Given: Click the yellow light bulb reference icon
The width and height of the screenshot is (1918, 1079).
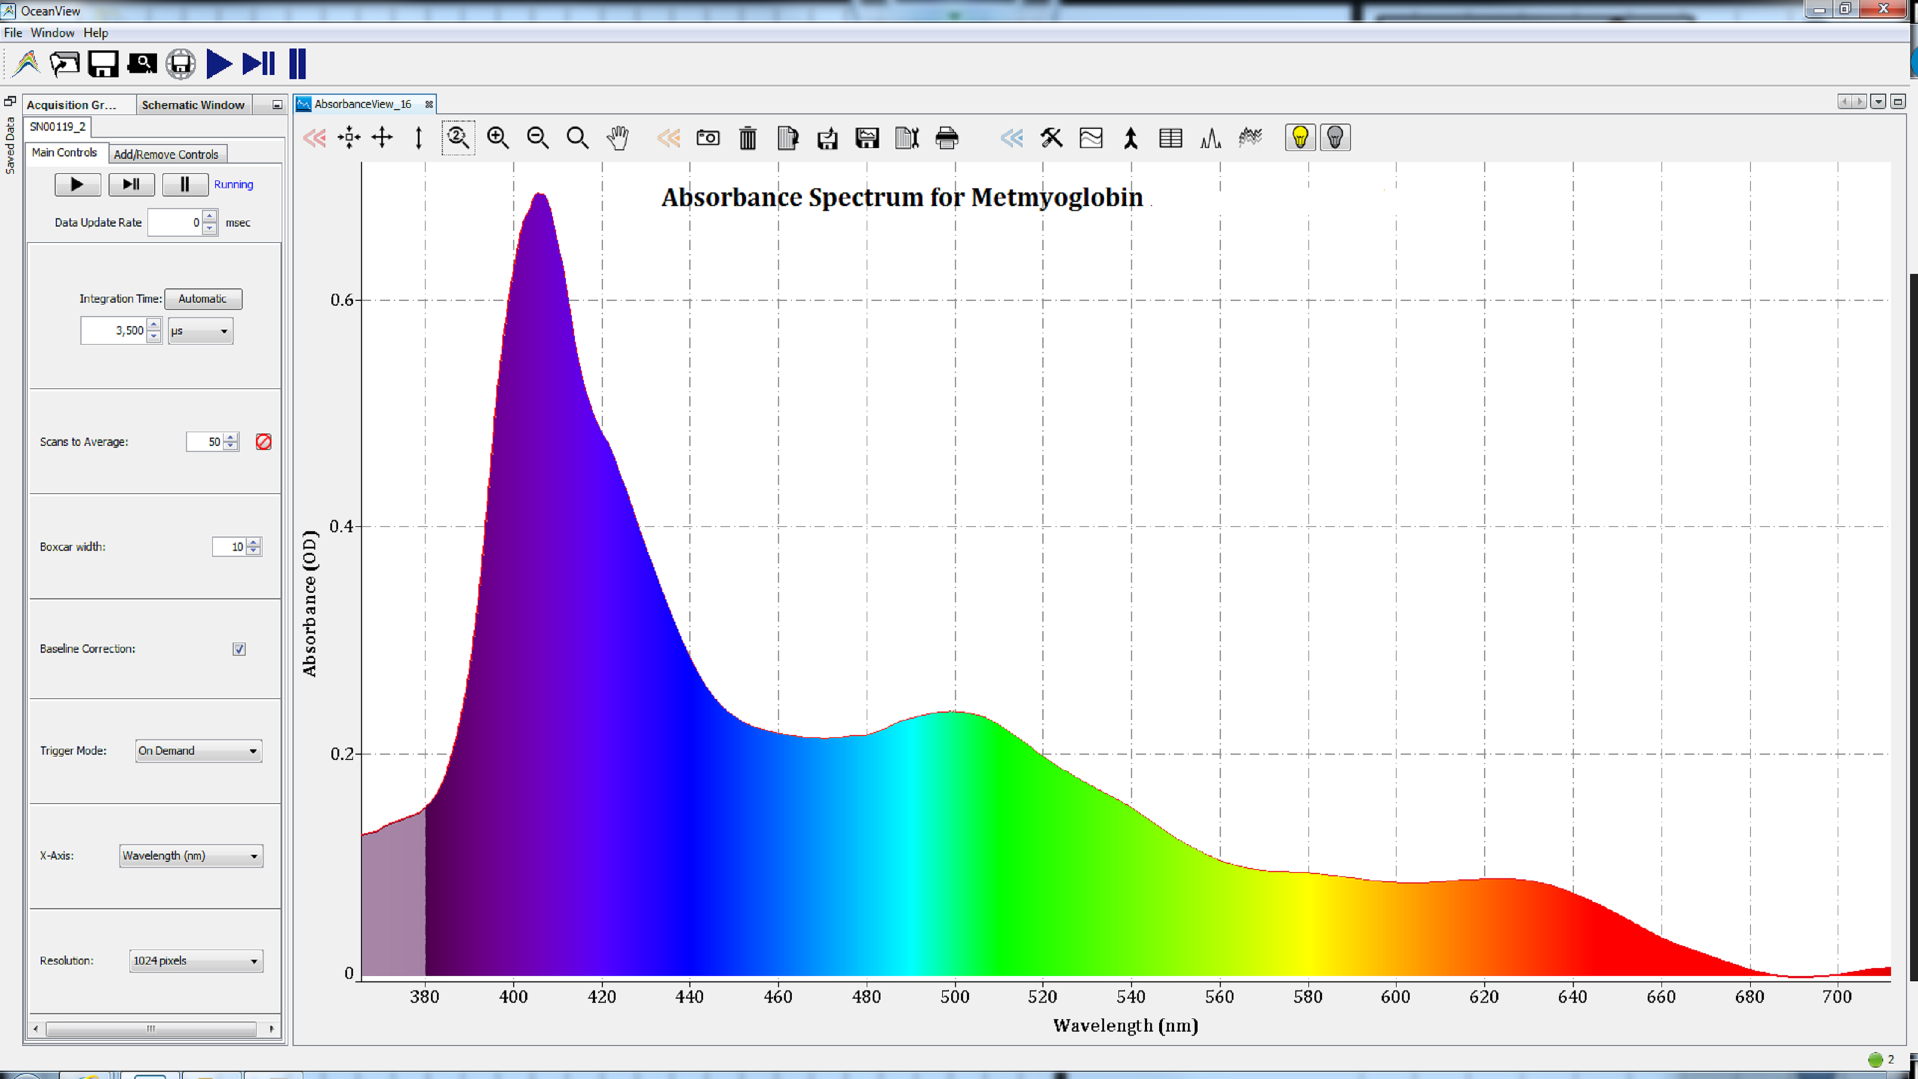Looking at the screenshot, I should pyautogui.click(x=1300, y=138).
